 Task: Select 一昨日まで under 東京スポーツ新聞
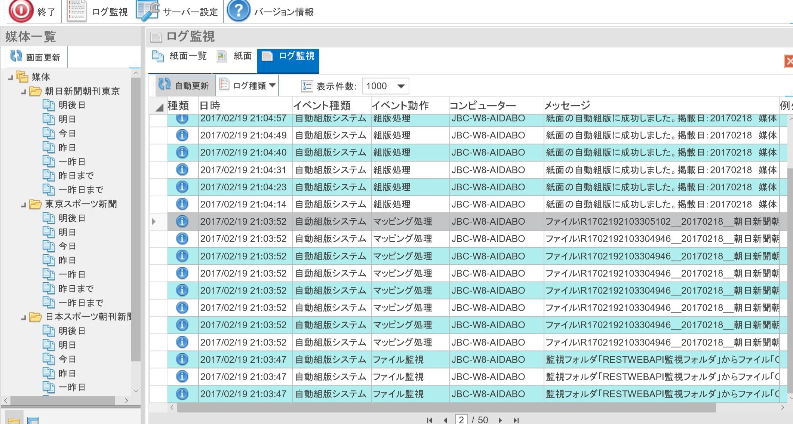point(81,302)
